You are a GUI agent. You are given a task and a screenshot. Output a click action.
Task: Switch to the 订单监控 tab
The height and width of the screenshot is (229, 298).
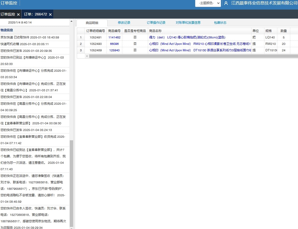pyautogui.click(x=8, y=14)
